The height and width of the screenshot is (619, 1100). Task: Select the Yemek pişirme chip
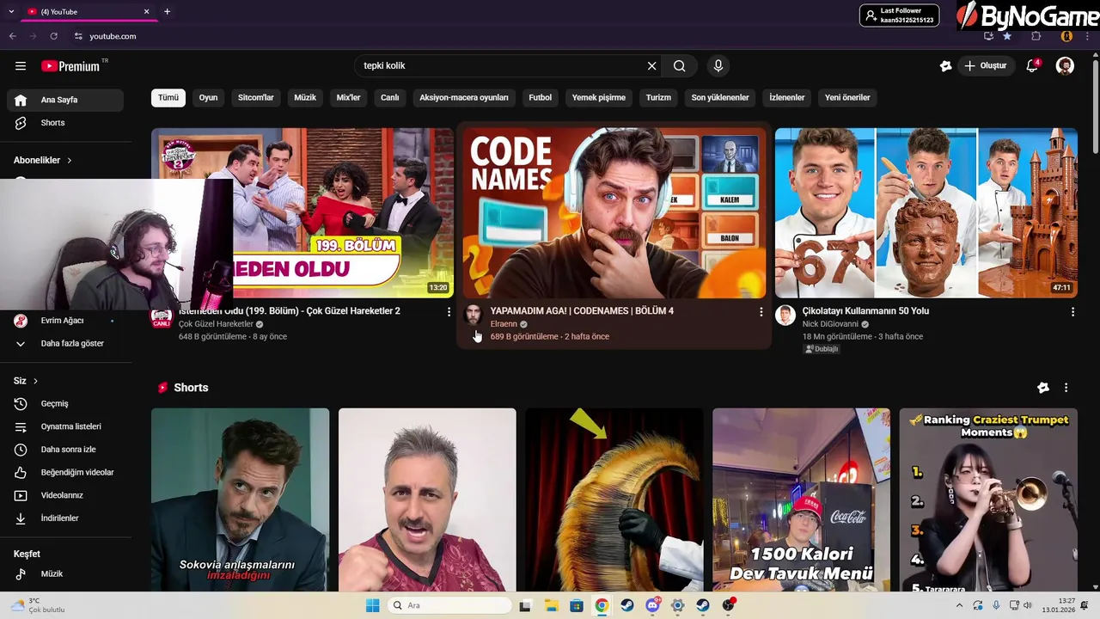599,97
